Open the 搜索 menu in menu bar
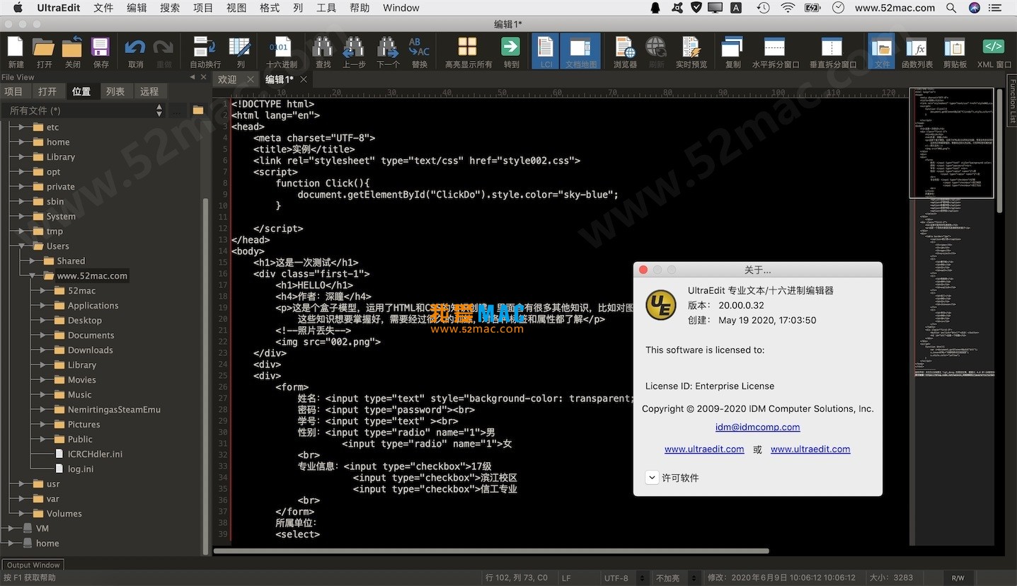1017x586 pixels. click(x=170, y=8)
